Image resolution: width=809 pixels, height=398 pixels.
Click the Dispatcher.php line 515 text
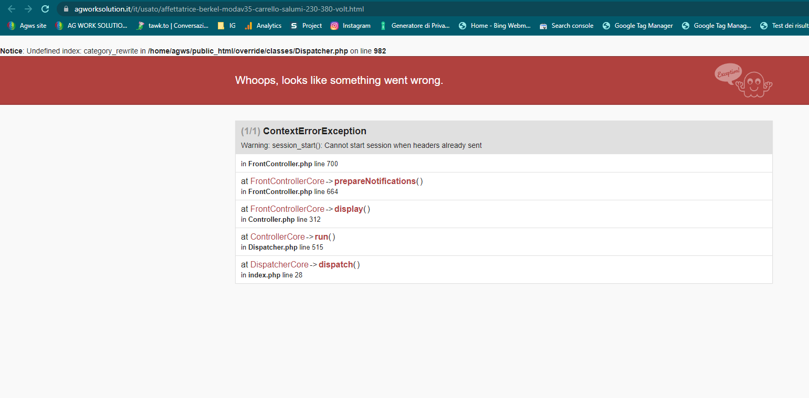click(x=282, y=248)
